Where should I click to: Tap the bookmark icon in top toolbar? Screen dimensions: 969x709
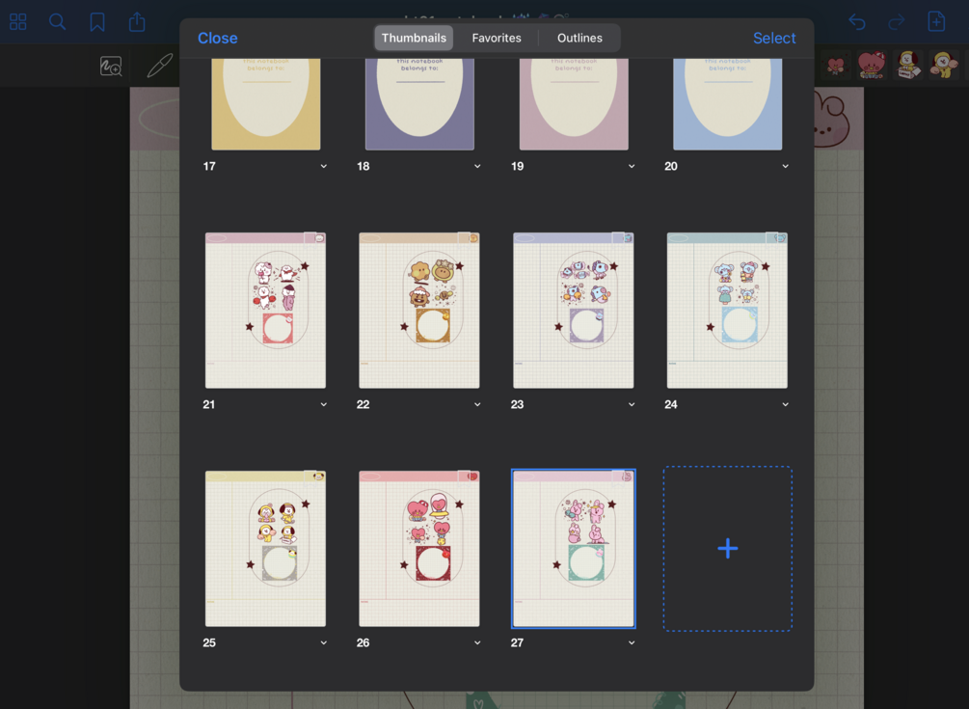tap(97, 22)
